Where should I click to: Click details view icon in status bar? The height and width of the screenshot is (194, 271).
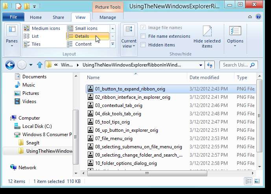tap(248, 181)
